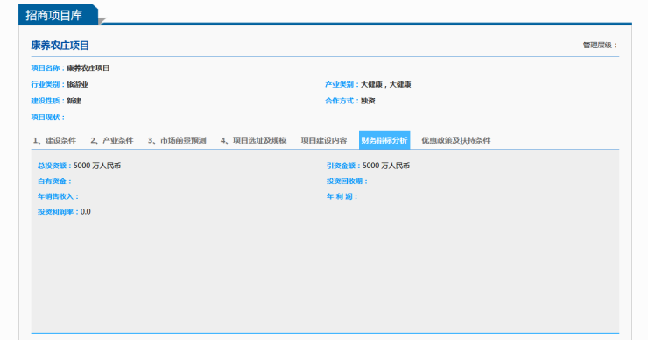Click the 产业类别 value 大健康，大健康
648x340 pixels.
(385, 85)
